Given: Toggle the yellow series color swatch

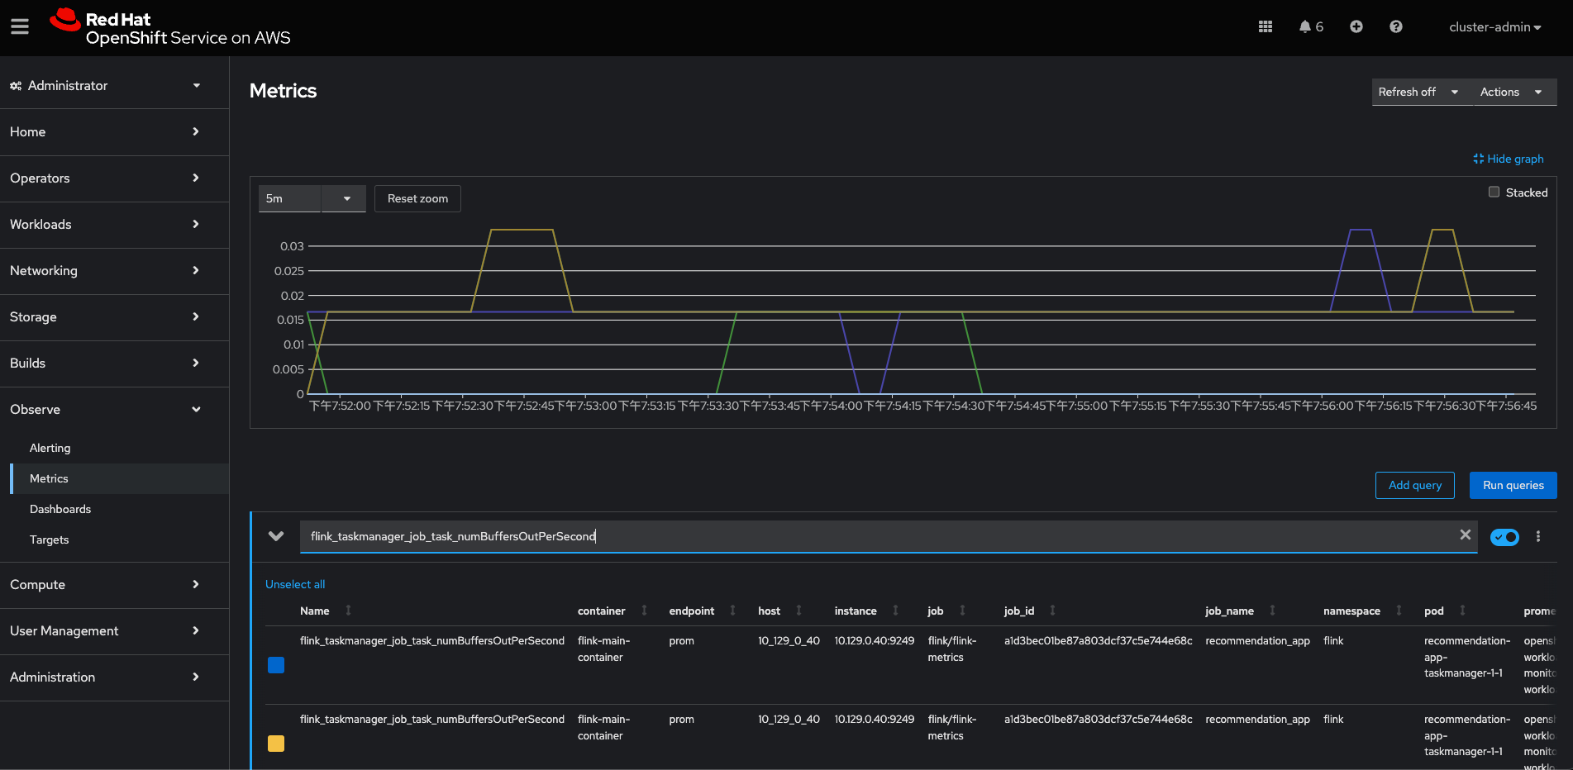Looking at the screenshot, I should (276, 744).
